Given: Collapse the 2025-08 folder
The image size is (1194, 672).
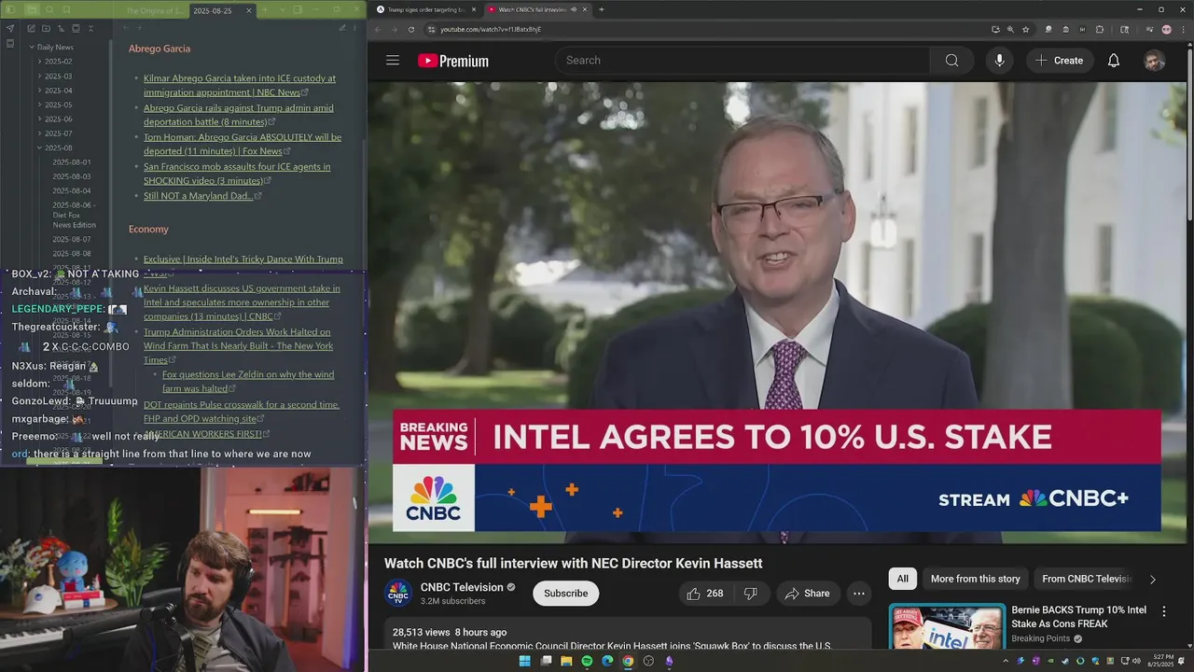Looking at the screenshot, I should pyautogui.click(x=40, y=147).
